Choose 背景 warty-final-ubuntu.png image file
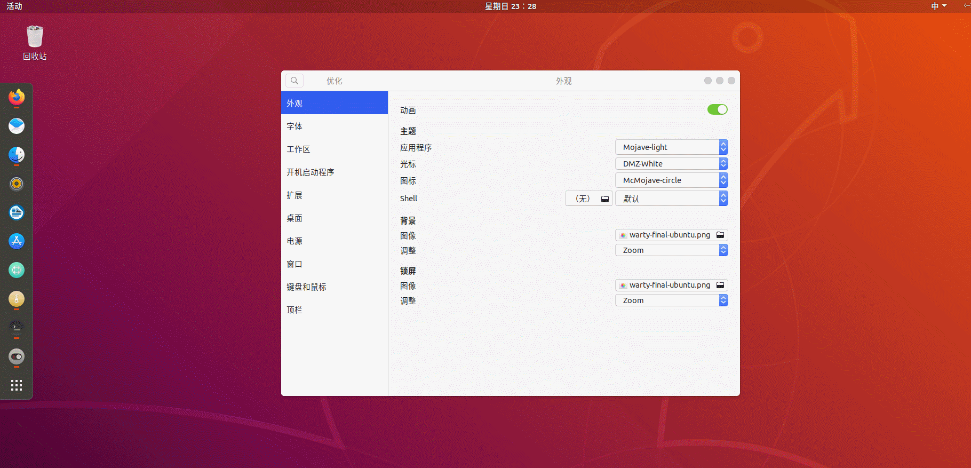Viewport: 971px width, 468px height. point(672,235)
